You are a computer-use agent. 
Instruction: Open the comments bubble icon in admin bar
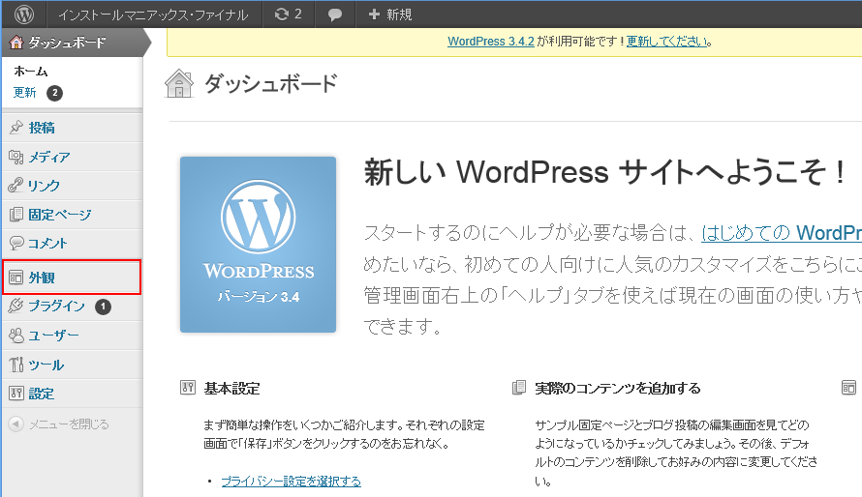click(x=335, y=15)
